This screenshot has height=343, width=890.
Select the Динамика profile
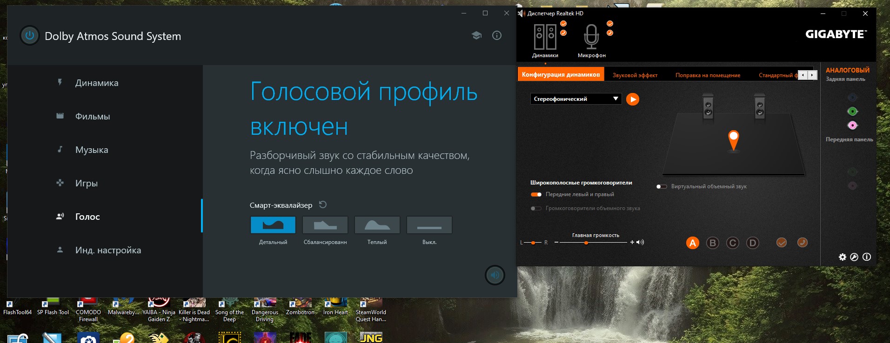coord(104,83)
